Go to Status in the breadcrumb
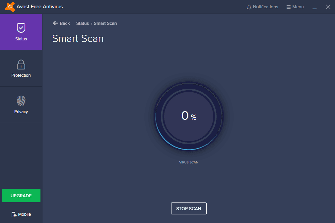The height and width of the screenshot is (223, 335). tap(82, 23)
